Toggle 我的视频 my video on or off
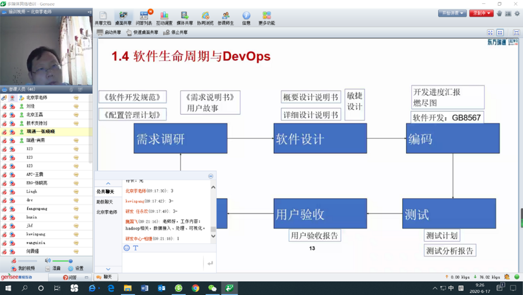This screenshot has height=295, width=523. (x=24, y=268)
